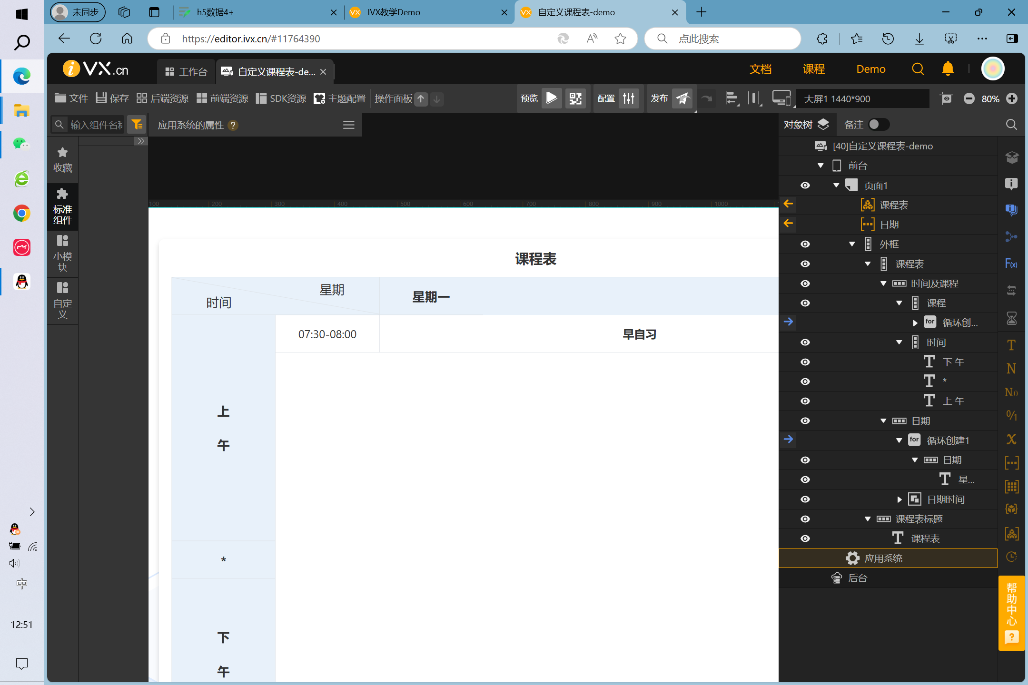Click the Fx function icon in right strip
The height and width of the screenshot is (685, 1028).
click(x=1011, y=264)
